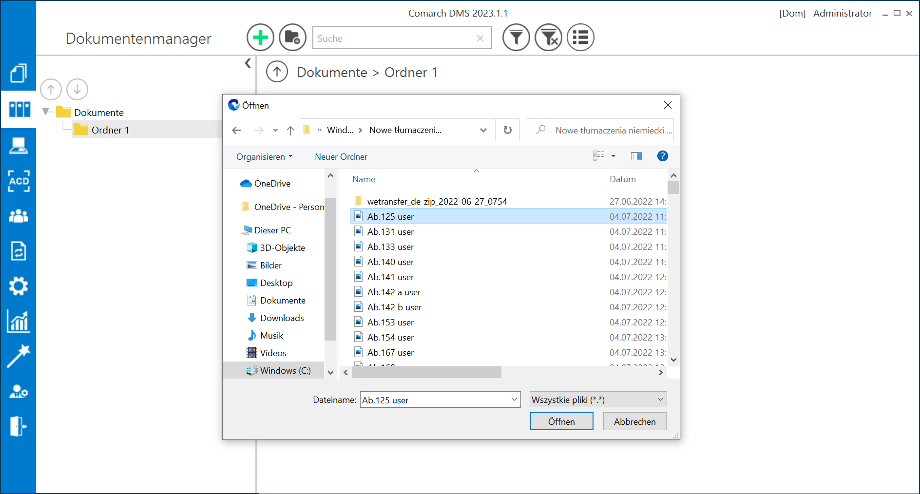Click the list view icon in toolbar
The width and height of the screenshot is (920, 494).
(580, 38)
